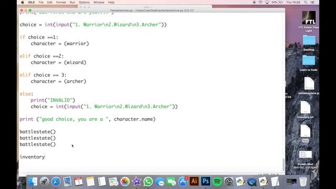Viewport: 336px width, 189px height.
Task: Open iMovie star icon in dock
Action: pyautogui.click(x=136, y=182)
